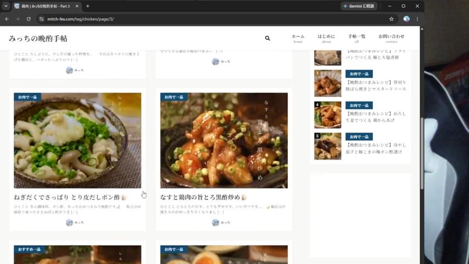Click お肉で一品 tag on とり皮 photo
The image size is (469, 264).
pyautogui.click(x=27, y=97)
